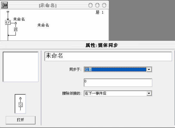Click the 未命名 icon title field
The height and width of the screenshot is (128, 175).
108,56
